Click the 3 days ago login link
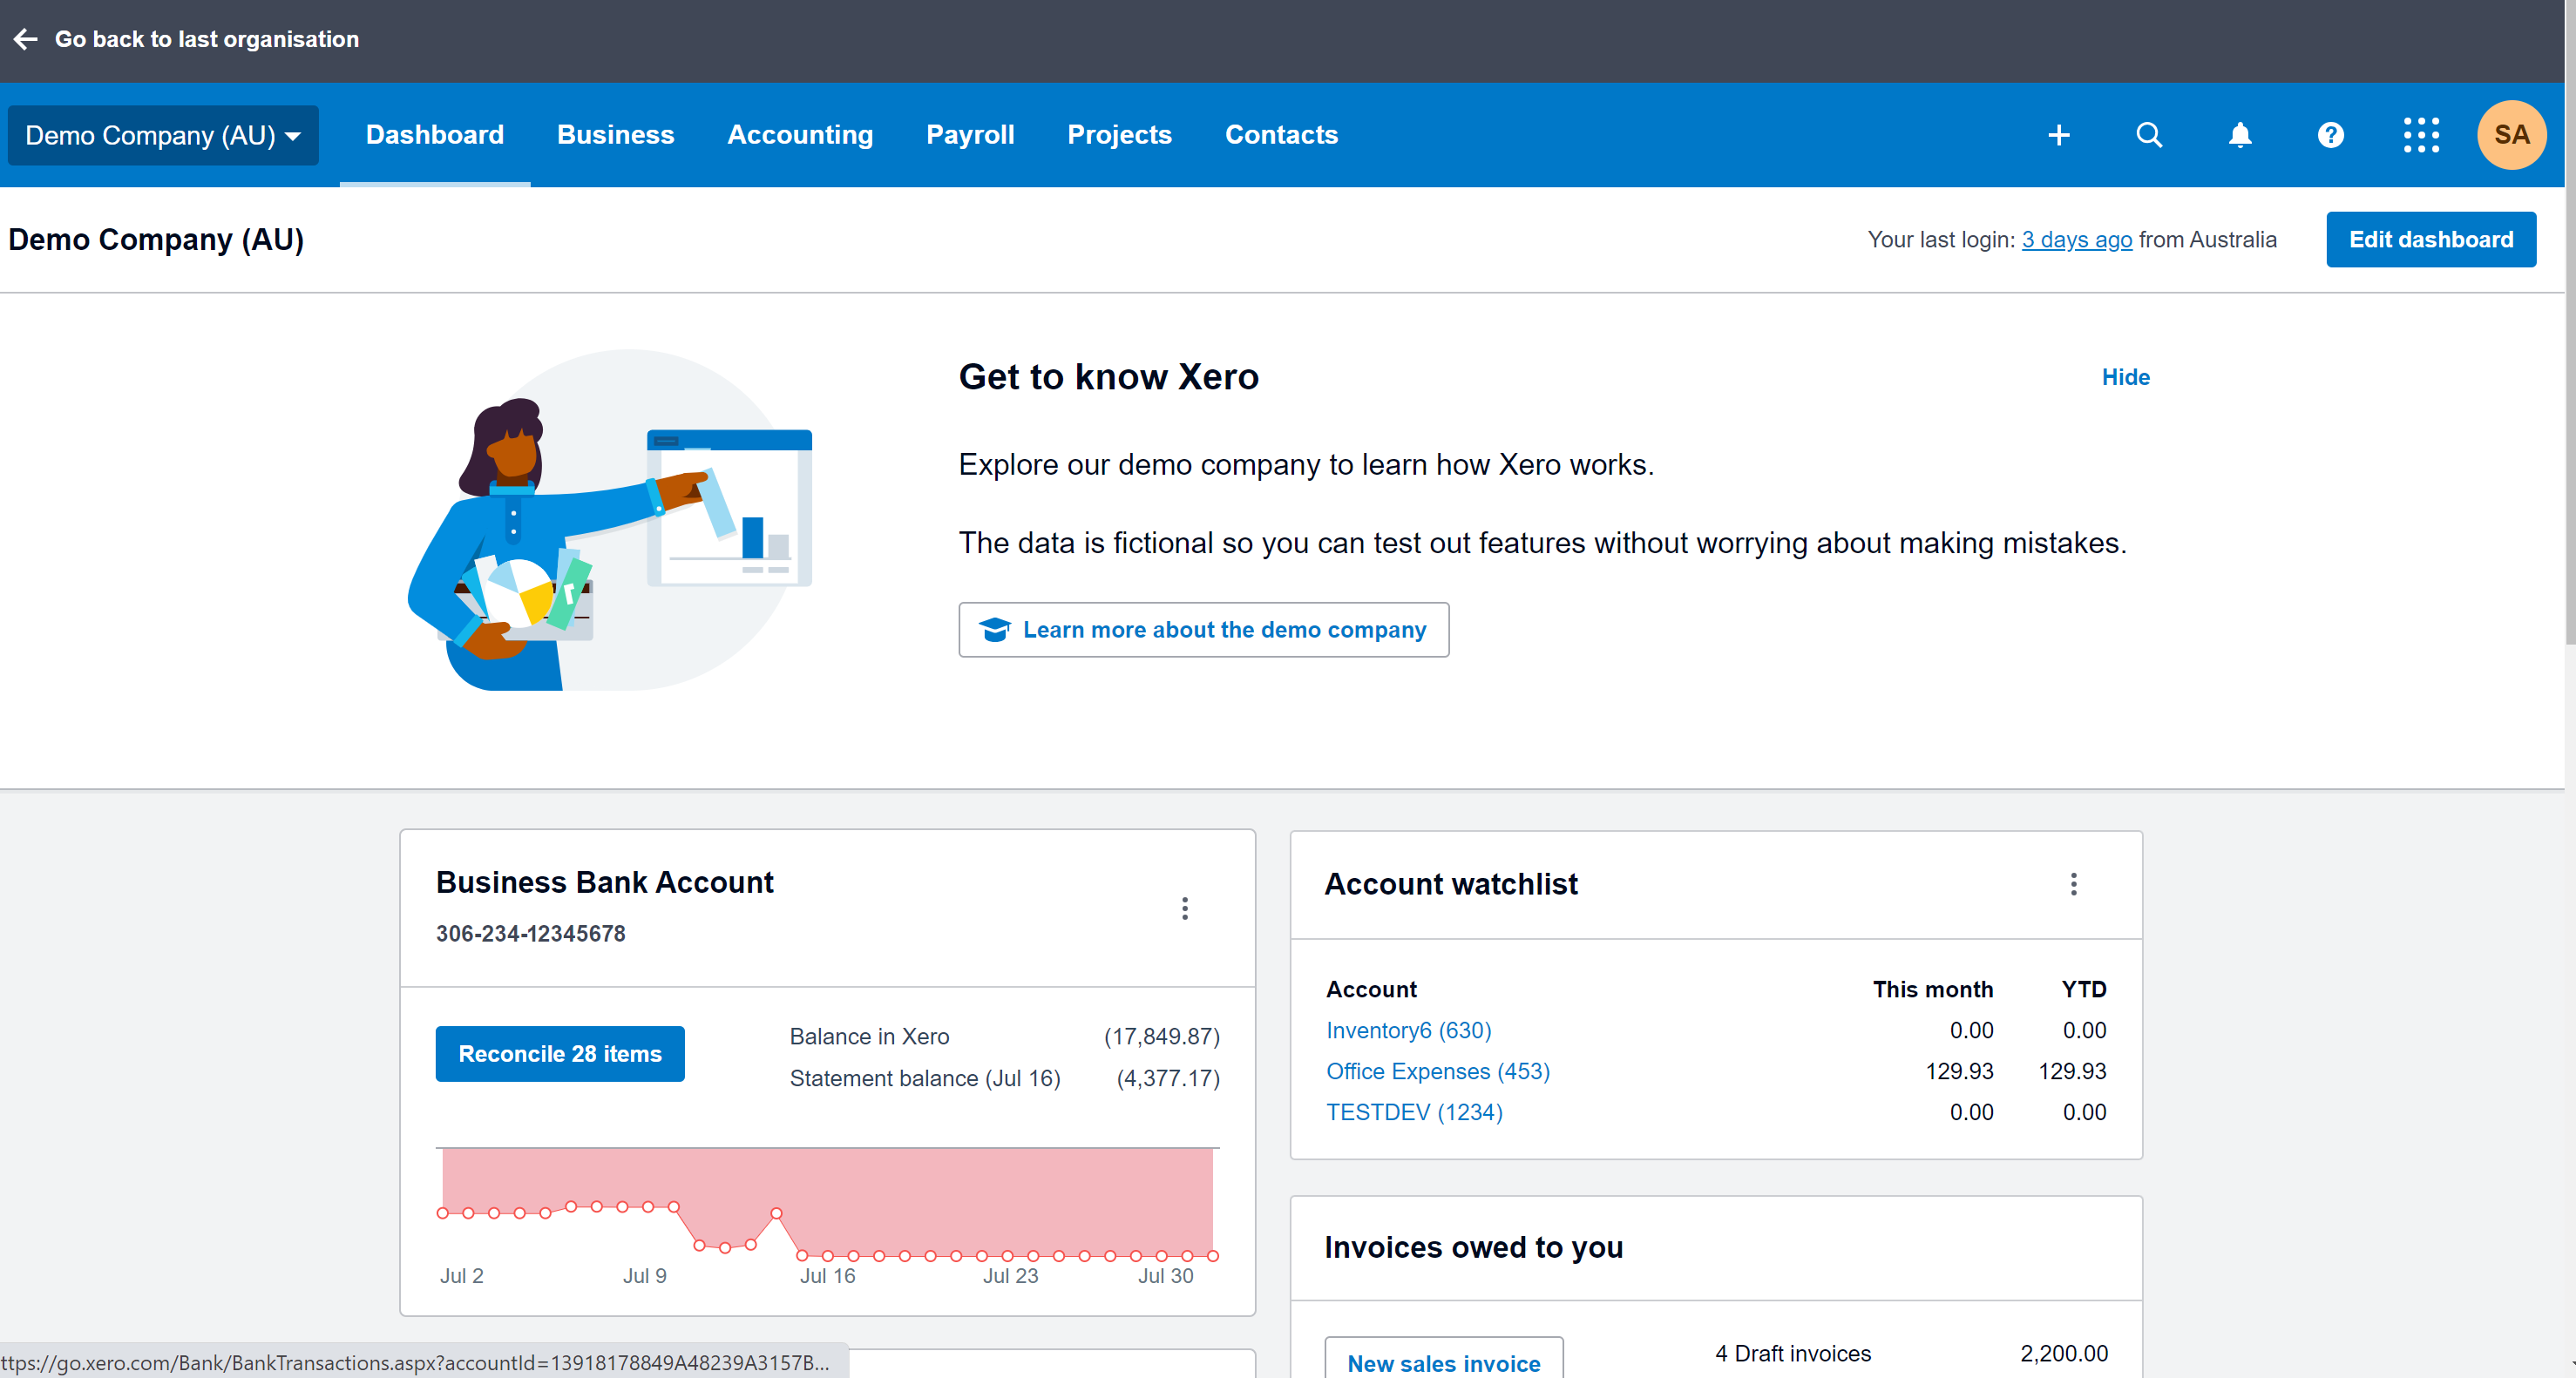This screenshot has height=1378, width=2576. pyautogui.click(x=2076, y=240)
